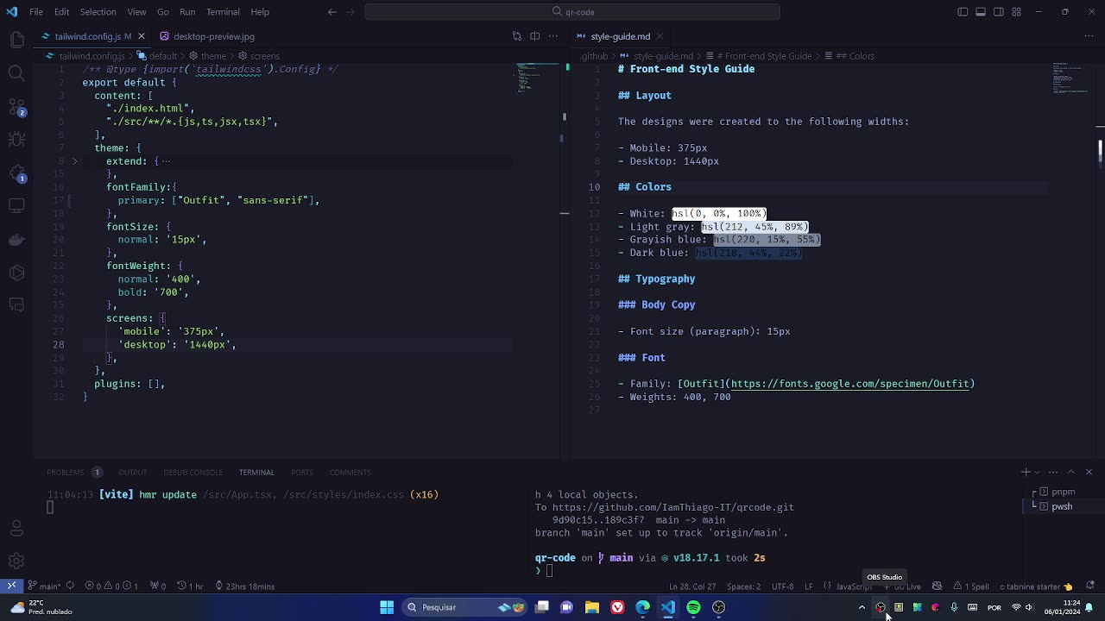The height and width of the screenshot is (621, 1105).
Task: Open the Manage gear in activity bar
Action: click(16, 561)
